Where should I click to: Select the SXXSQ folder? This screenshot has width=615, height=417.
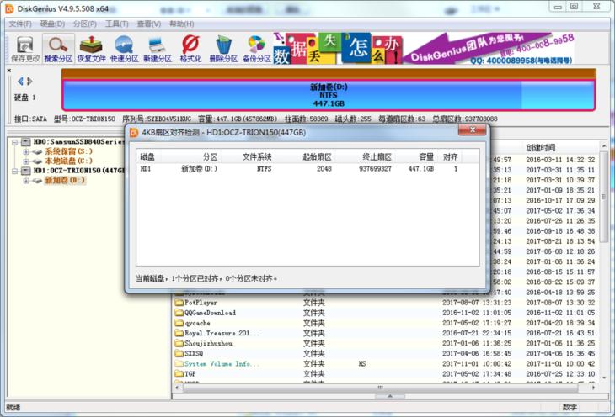(x=194, y=354)
